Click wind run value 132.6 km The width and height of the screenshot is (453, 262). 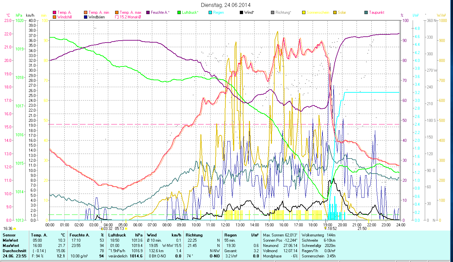156,251
